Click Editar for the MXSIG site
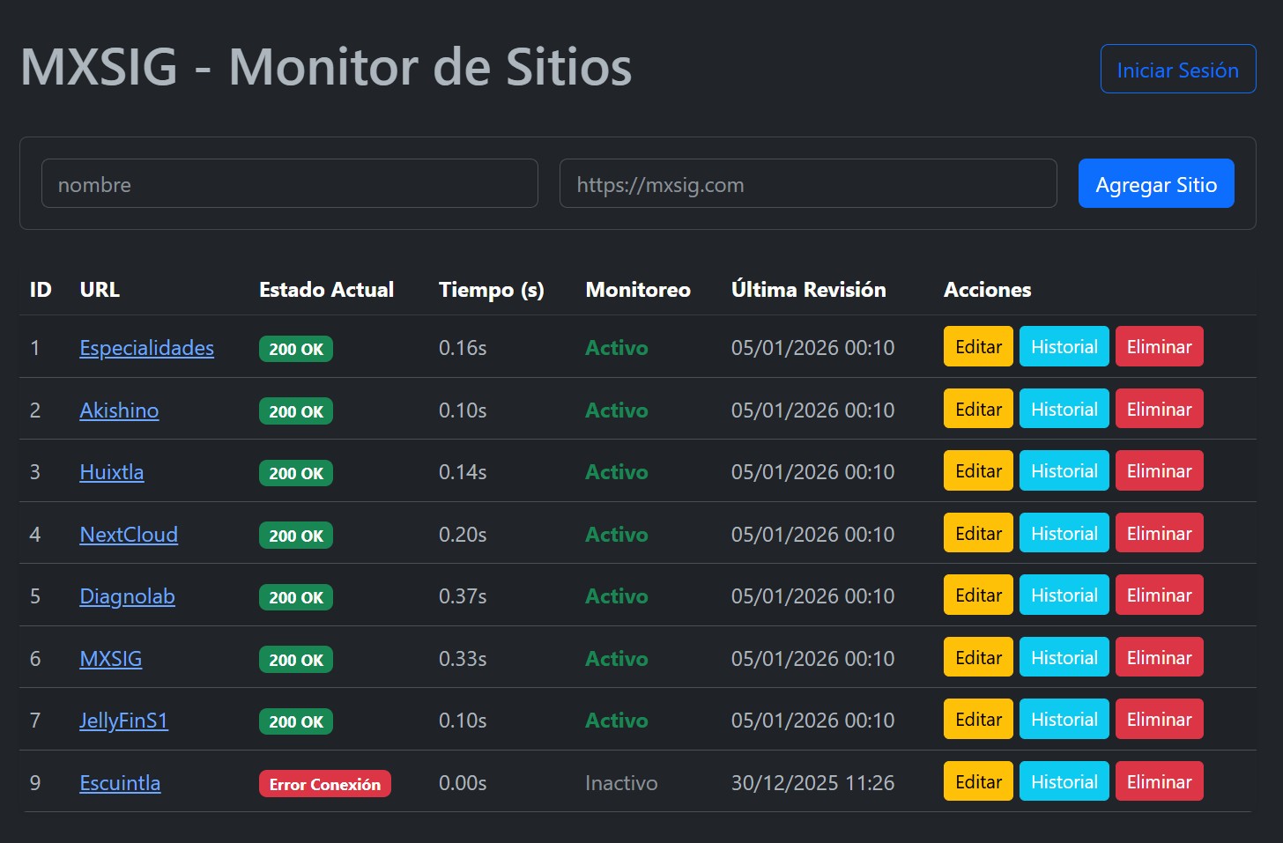This screenshot has width=1283, height=843. tap(977, 656)
